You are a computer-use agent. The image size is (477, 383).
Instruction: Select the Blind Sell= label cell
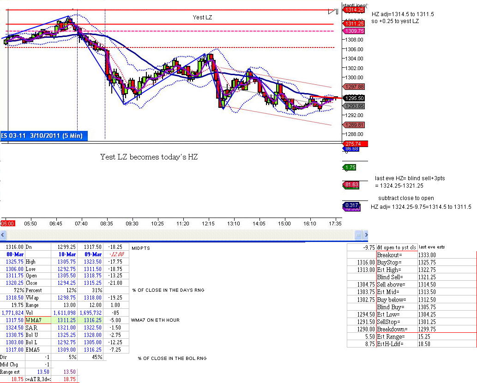point(397,277)
